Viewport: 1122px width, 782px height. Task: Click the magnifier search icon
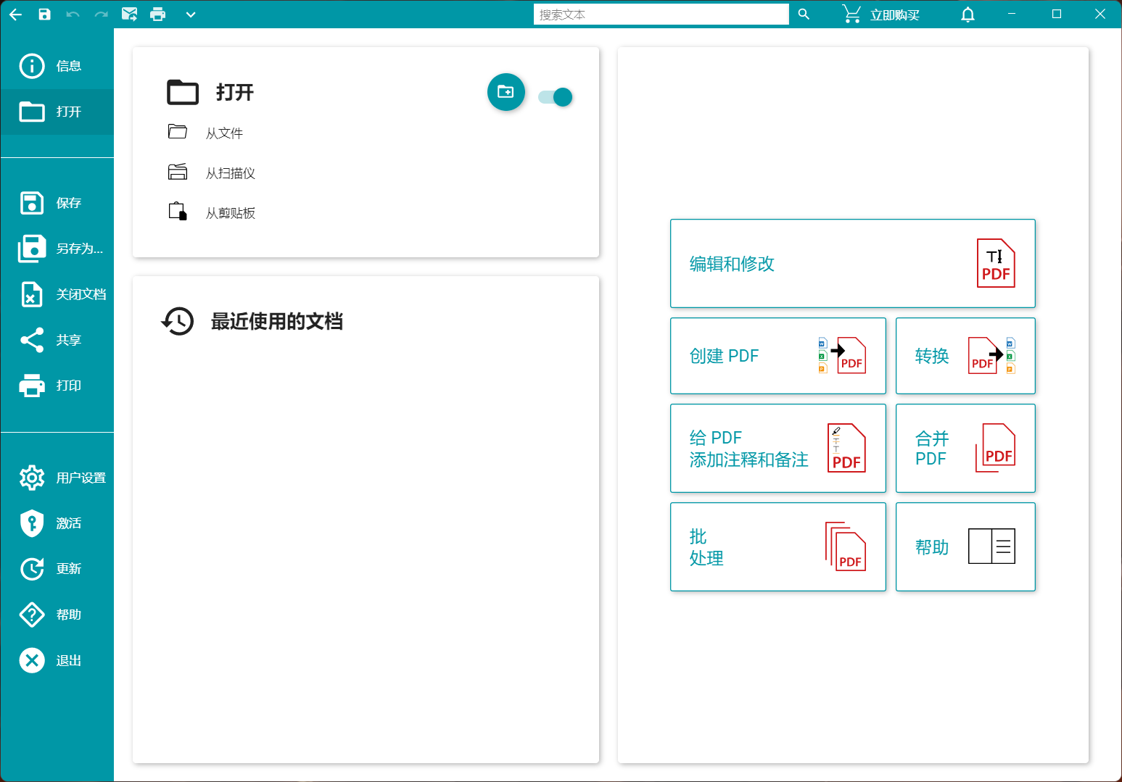click(x=804, y=14)
